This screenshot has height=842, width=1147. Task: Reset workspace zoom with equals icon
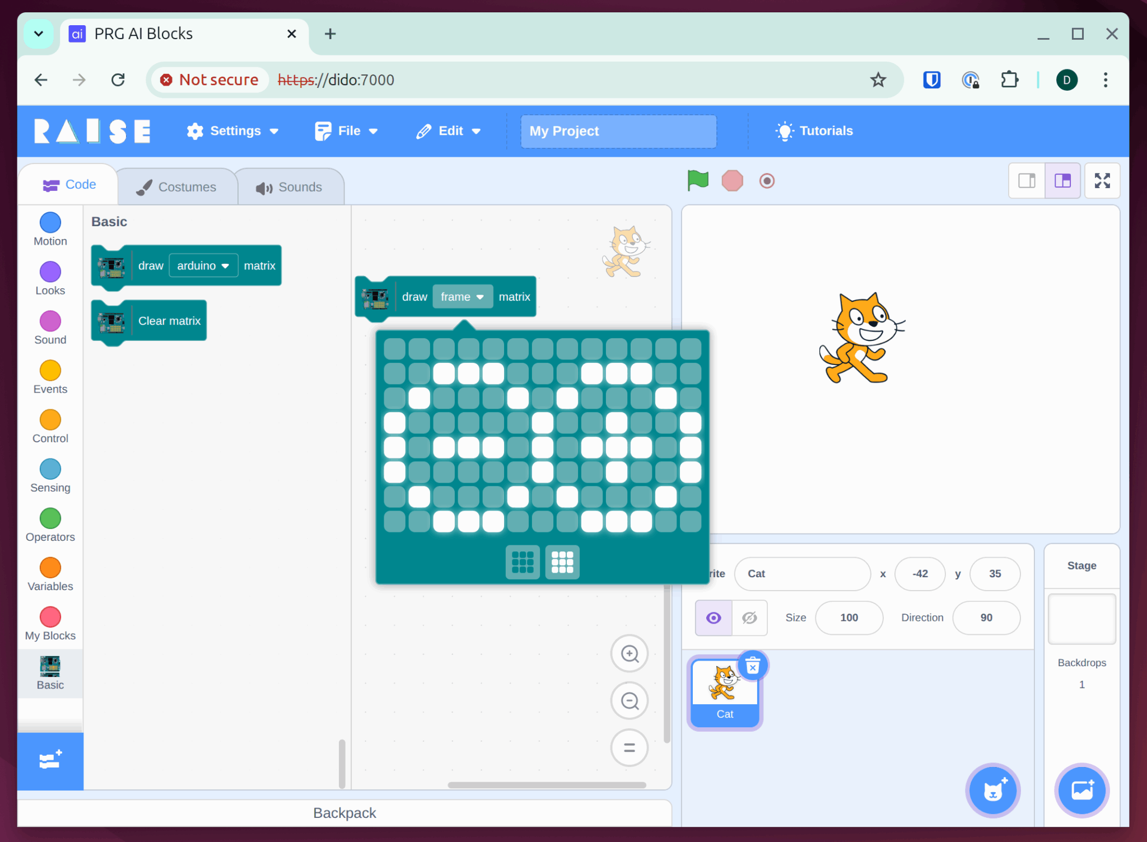point(630,747)
